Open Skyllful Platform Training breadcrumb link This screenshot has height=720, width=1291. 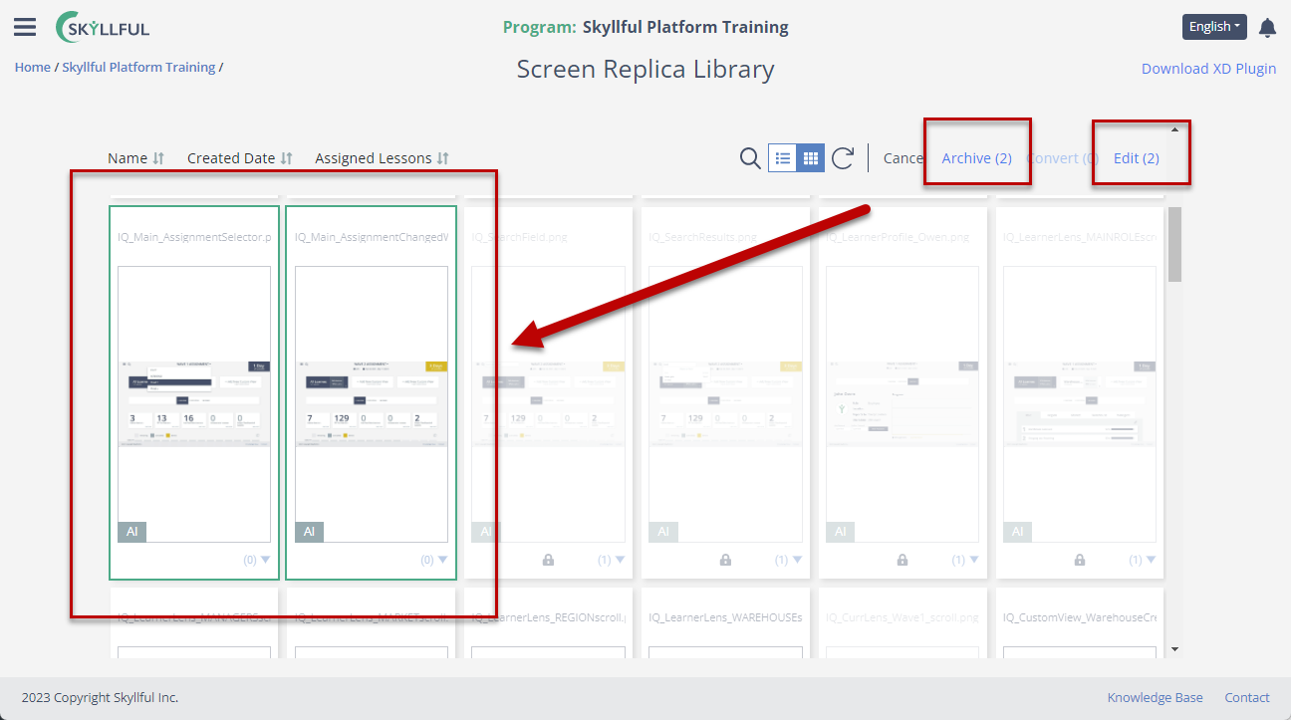[138, 68]
